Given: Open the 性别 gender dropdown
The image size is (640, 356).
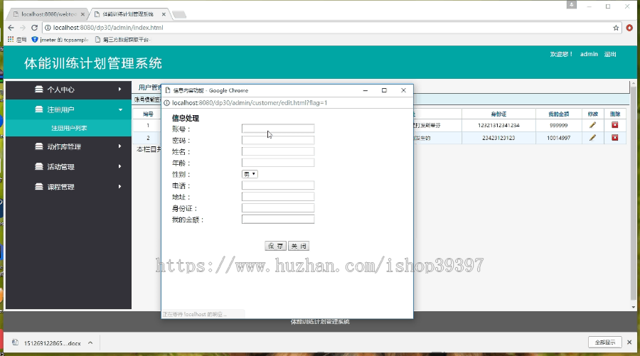Looking at the screenshot, I should (x=250, y=174).
